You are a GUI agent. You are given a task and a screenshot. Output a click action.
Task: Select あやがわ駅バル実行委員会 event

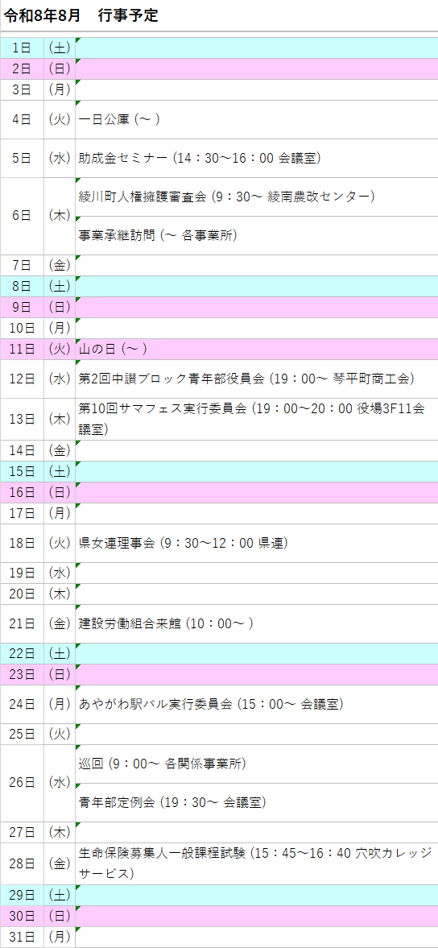click(212, 704)
